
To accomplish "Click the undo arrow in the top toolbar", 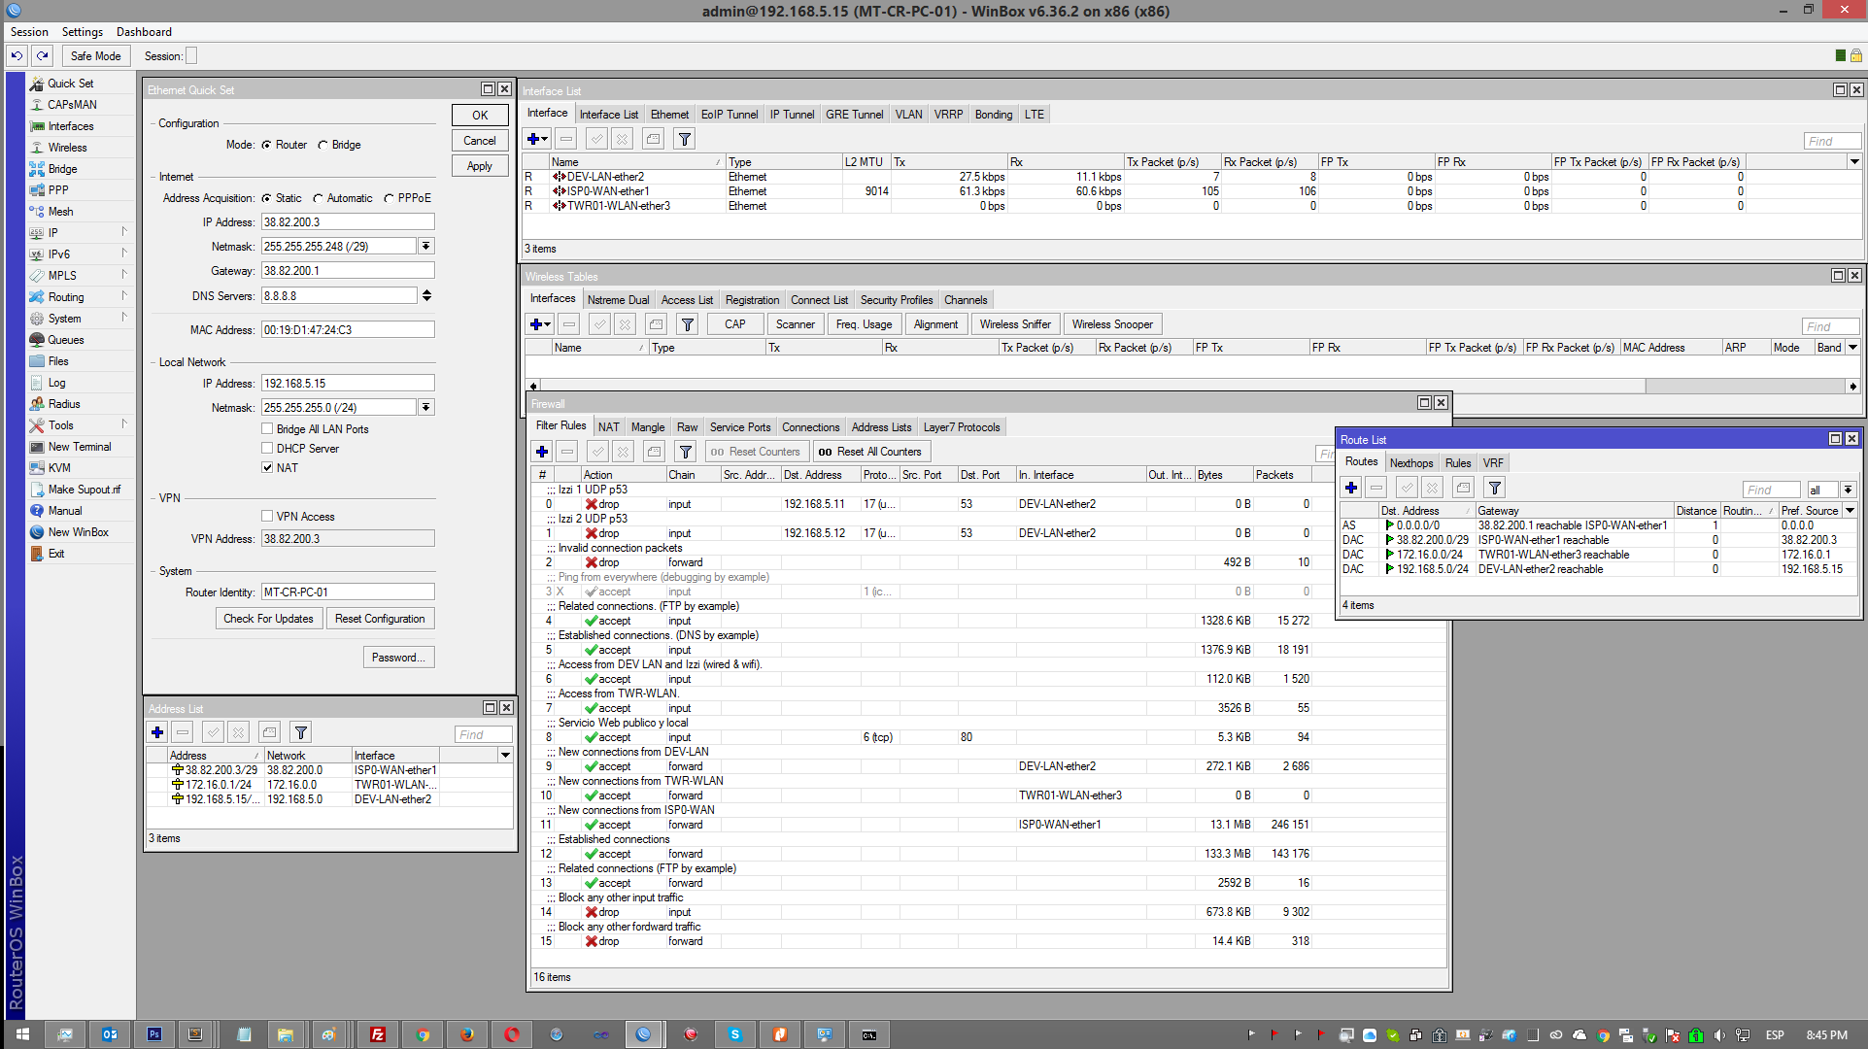I will 17,55.
